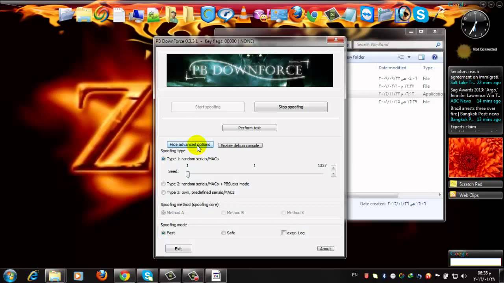The height and width of the screenshot is (283, 504).
Task: Switch to Skype on the taskbar
Action: pos(148,276)
